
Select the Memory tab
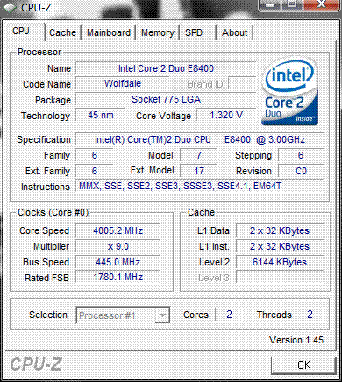tap(157, 32)
